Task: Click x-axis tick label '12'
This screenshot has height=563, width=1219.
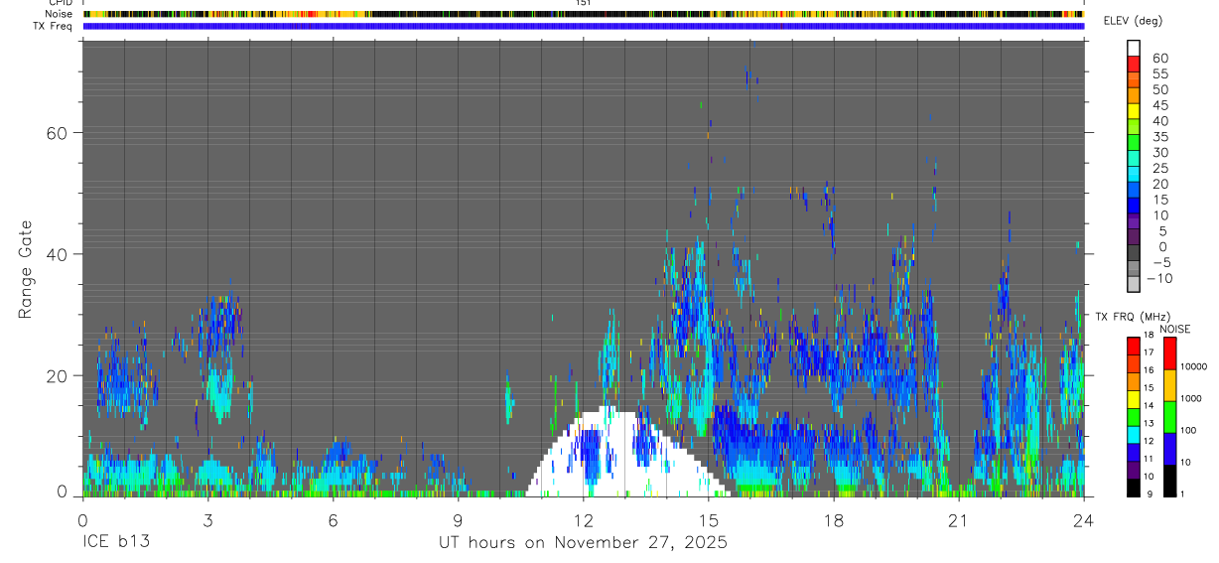Action: point(584,520)
